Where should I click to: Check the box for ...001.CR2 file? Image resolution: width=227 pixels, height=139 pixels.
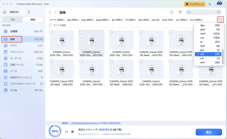pos(81,32)
